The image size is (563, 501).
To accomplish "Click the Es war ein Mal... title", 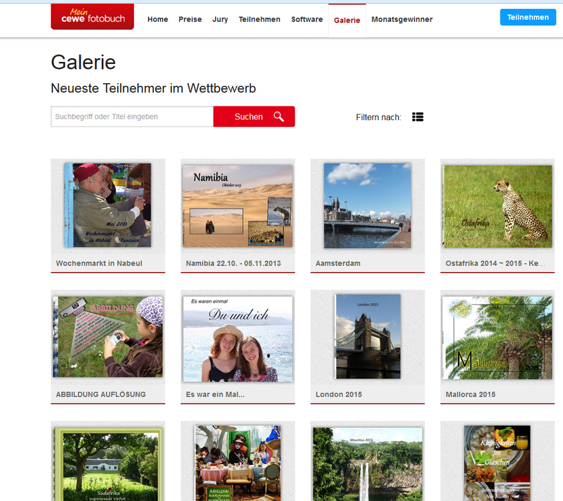I will pos(215,395).
